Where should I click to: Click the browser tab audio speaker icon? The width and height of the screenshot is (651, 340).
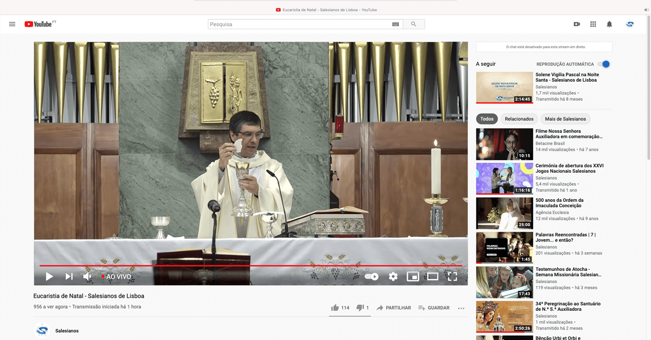(646, 10)
